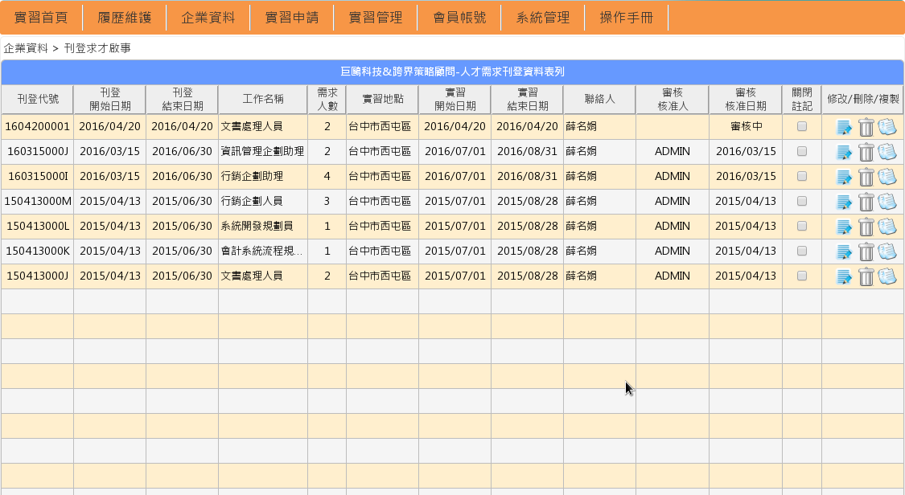Image resolution: width=905 pixels, height=495 pixels.
Task: Tick the close checkbox for posting 150413000K
Action: click(x=802, y=251)
